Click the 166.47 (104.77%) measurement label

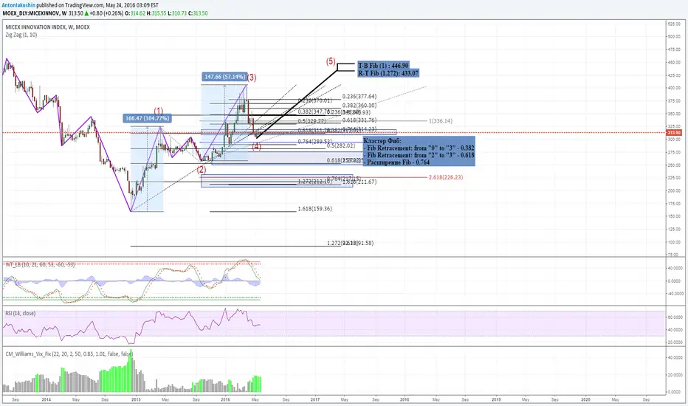[147, 118]
